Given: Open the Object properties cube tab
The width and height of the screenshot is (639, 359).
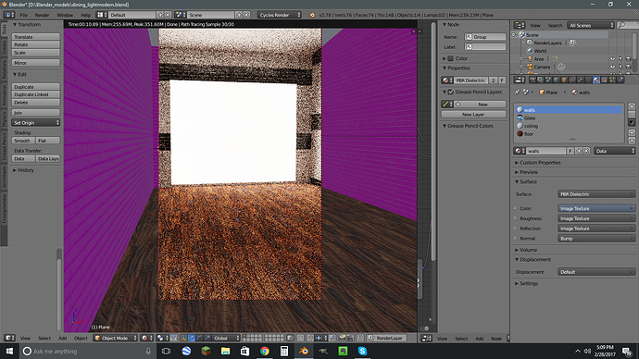Looking at the screenshot, I should [x=564, y=80].
